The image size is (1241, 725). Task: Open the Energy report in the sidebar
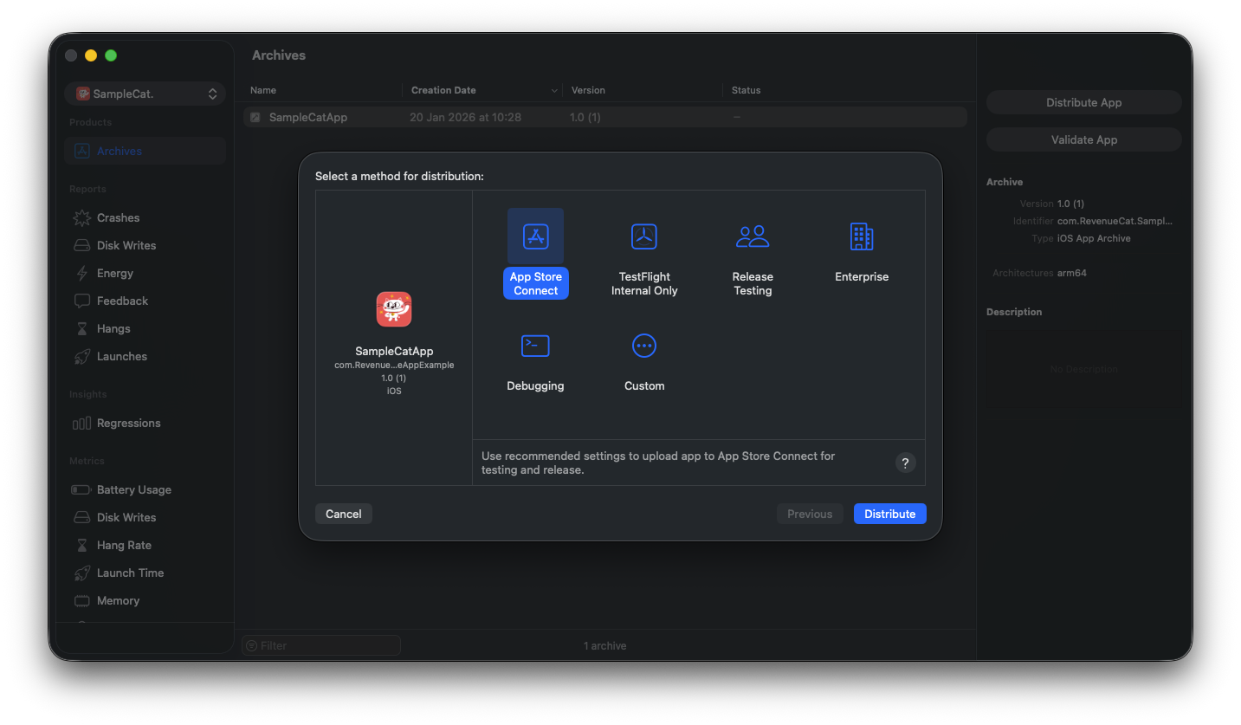[115, 273]
